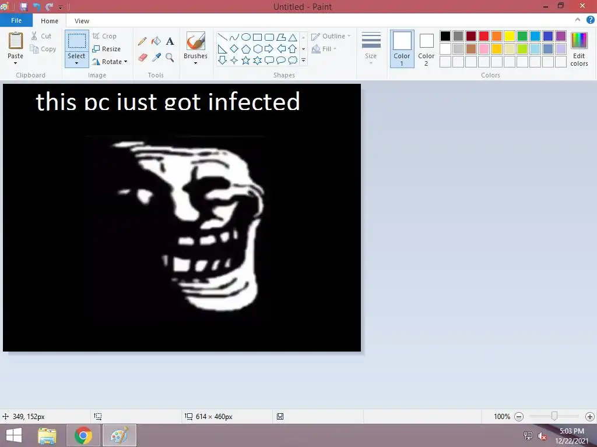The width and height of the screenshot is (597, 447).
Task: Expand the Shapes gallery more arrow
Action: click(x=303, y=60)
